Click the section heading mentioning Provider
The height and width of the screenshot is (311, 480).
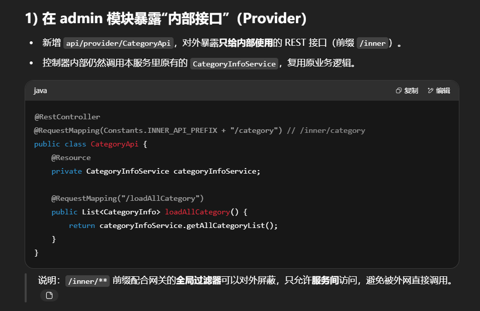(x=166, y=19)
